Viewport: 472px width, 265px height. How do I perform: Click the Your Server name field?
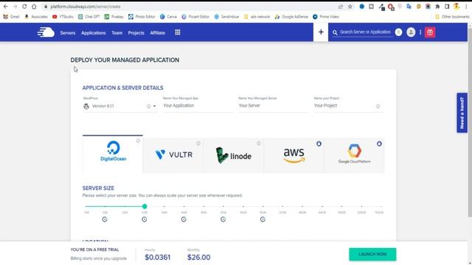tap(273, 105)
